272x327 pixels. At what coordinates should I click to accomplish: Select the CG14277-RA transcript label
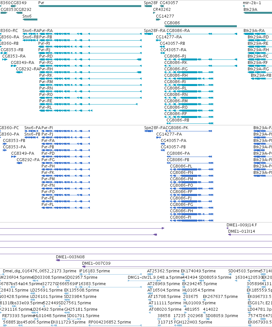(169, 37)
